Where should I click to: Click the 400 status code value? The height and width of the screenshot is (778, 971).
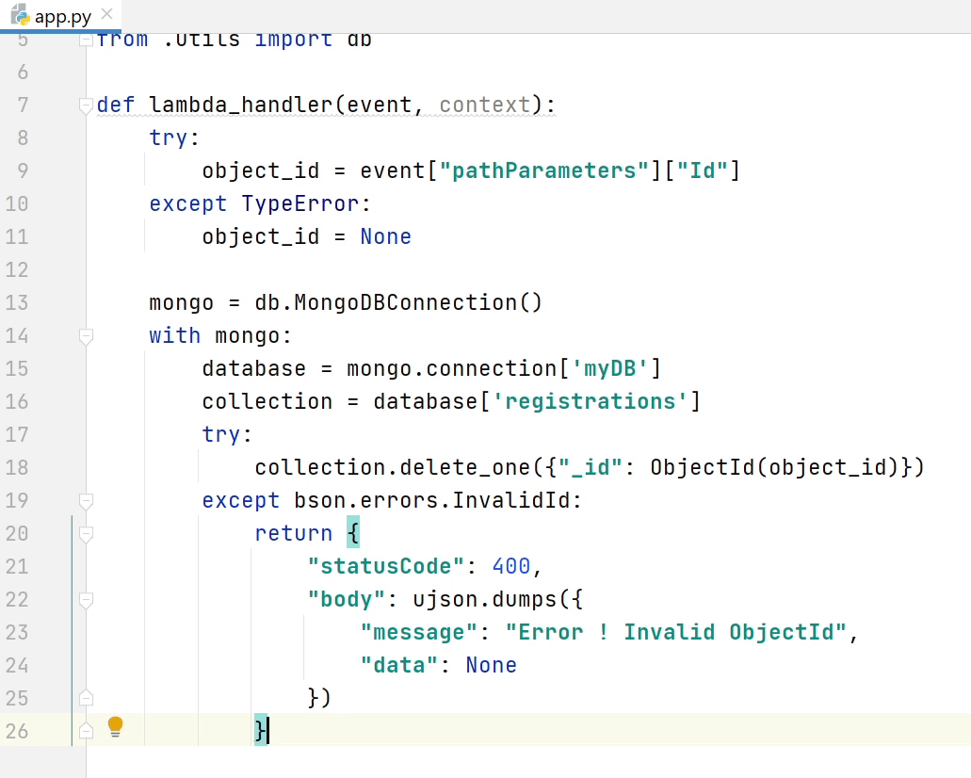click(511, 566)
